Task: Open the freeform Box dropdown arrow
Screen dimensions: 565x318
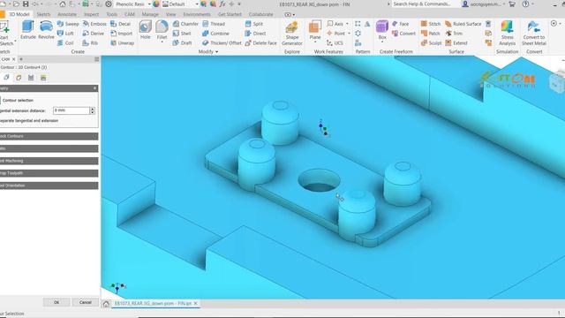Action: [382, 42]
